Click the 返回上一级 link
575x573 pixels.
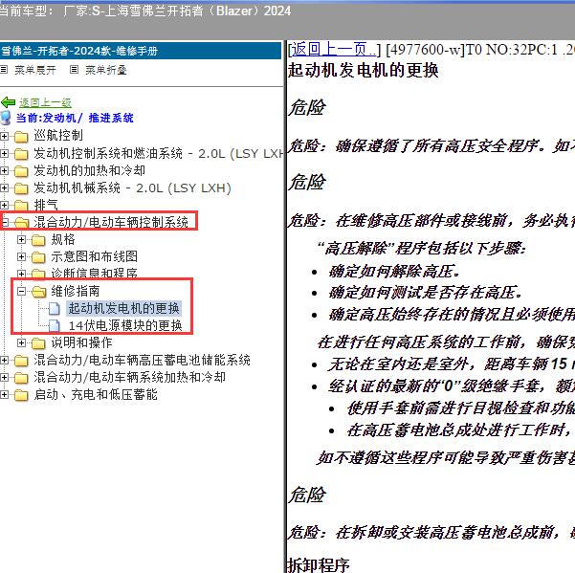pos(45,102)
